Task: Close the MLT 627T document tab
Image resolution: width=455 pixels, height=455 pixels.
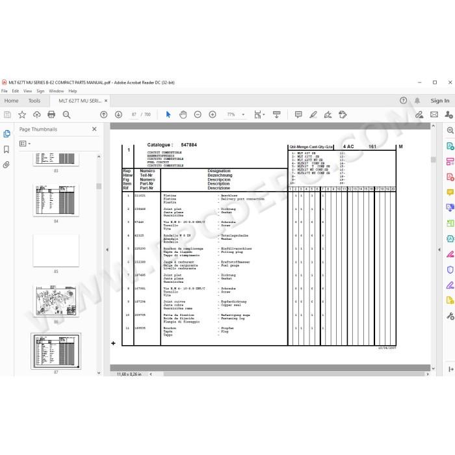Action: (106, 101)
